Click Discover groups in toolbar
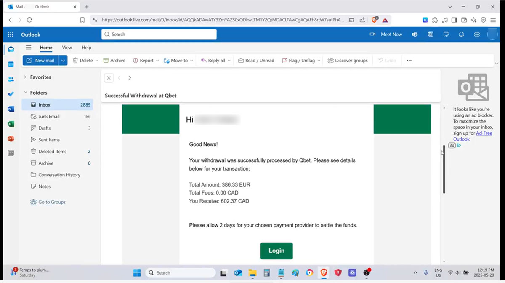Viewport: 505px width, 283px height. tap(348, 61)
